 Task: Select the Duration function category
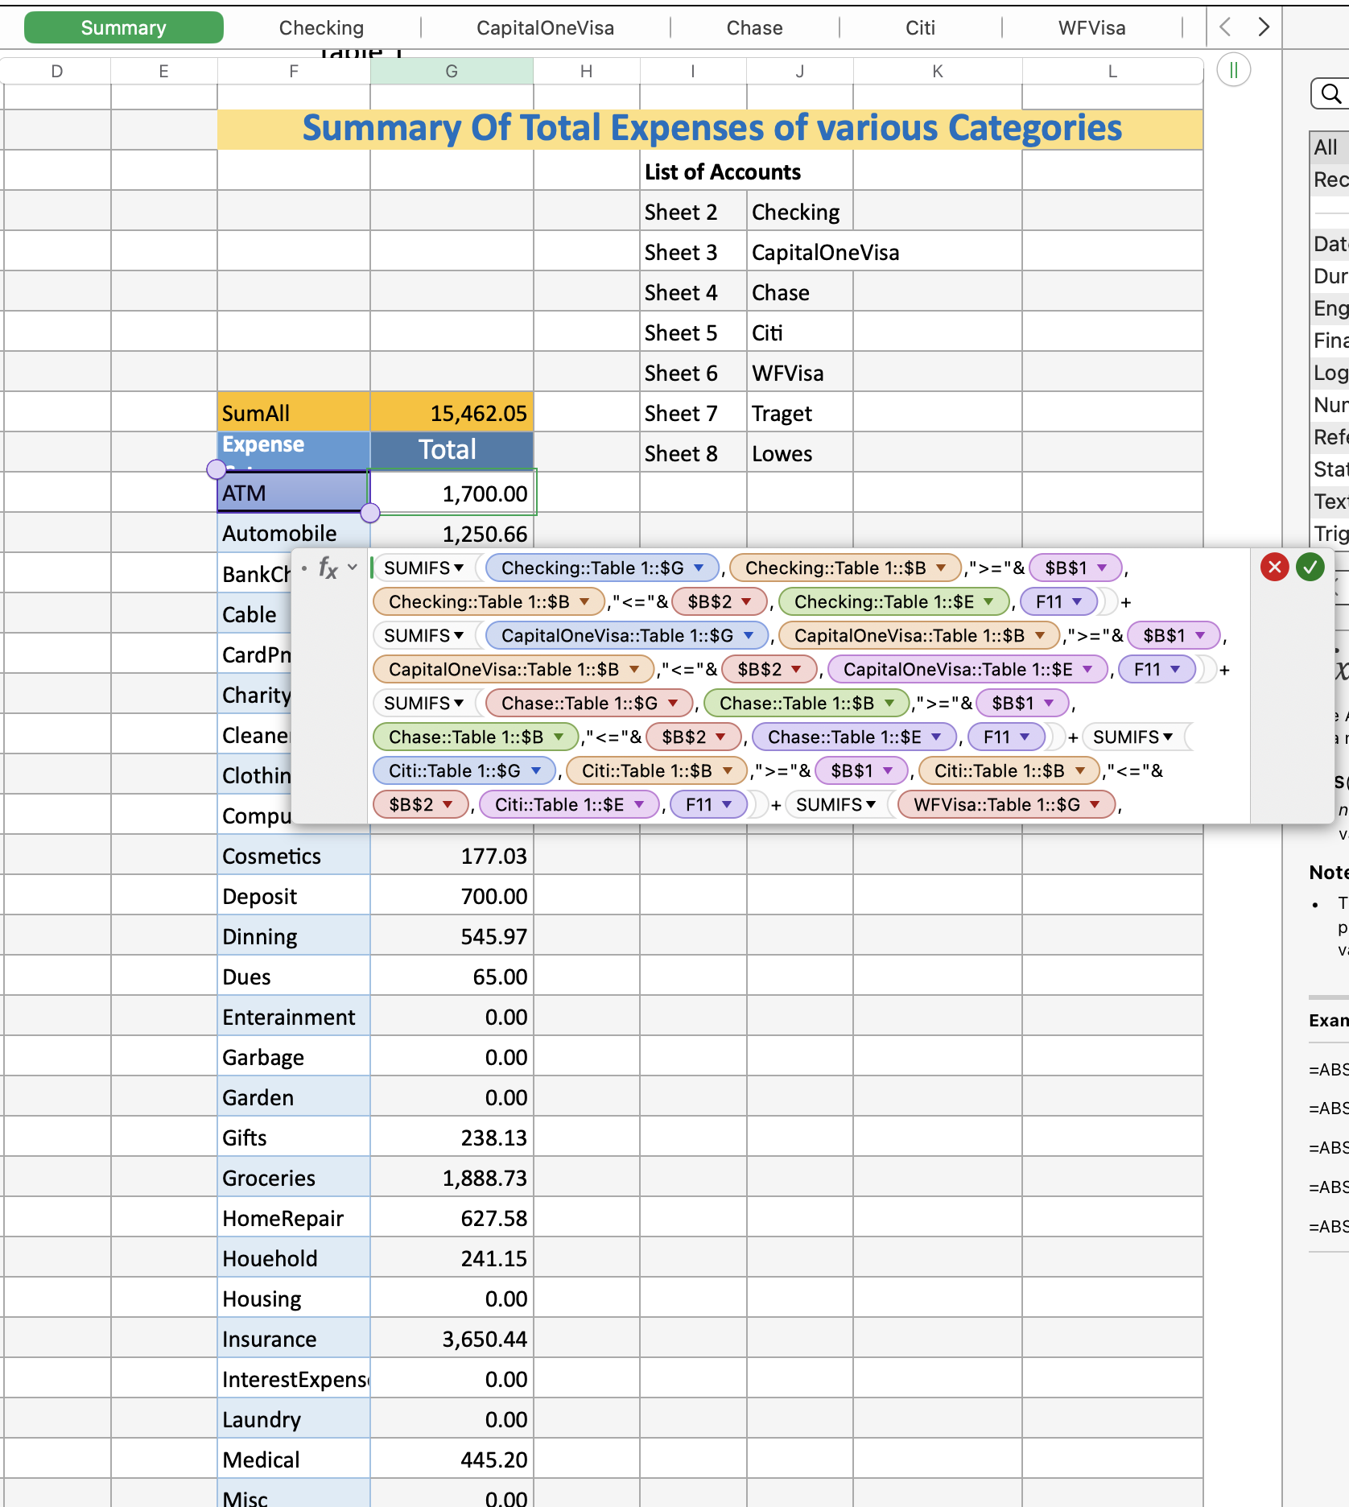1330,276
